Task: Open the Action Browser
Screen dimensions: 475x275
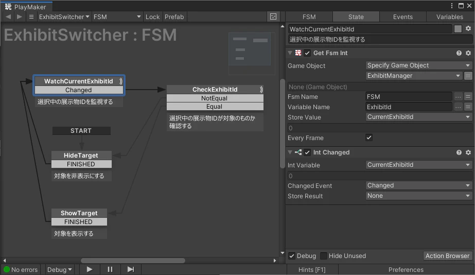Action: coord(447,256)
